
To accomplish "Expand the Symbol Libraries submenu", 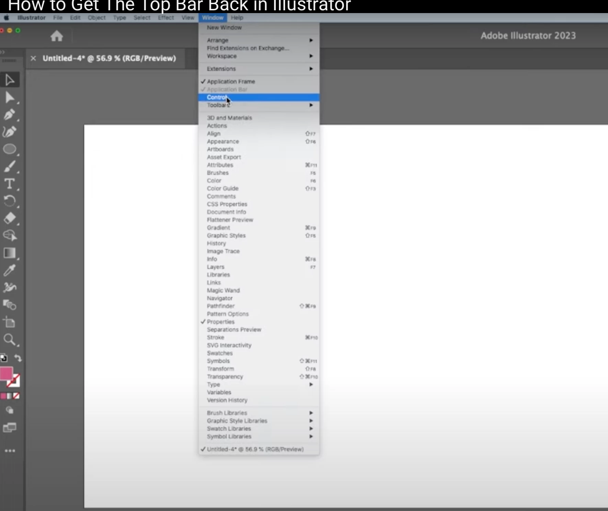I will click(259, 436).
